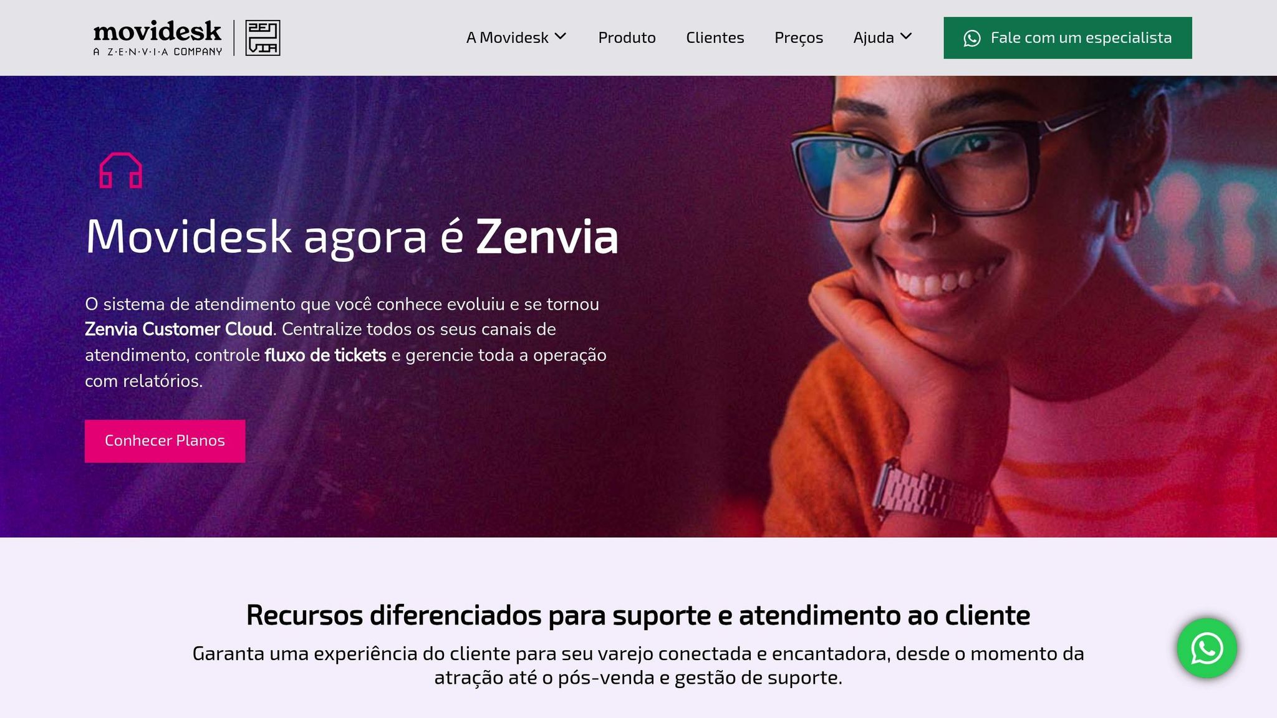Expand the Ajuda chevron arrow
Screen dimensions: 1277x718
coord(906,37)
